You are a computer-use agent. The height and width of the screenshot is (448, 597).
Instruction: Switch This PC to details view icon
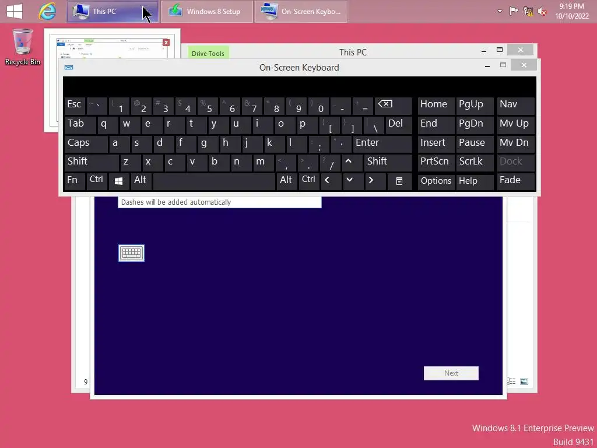[512, 381]
